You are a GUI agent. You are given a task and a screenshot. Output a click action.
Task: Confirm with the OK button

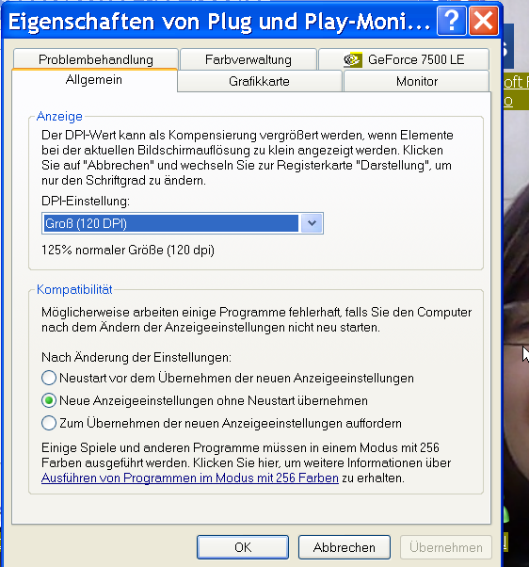pyautogui.click(x=243, y=547)
